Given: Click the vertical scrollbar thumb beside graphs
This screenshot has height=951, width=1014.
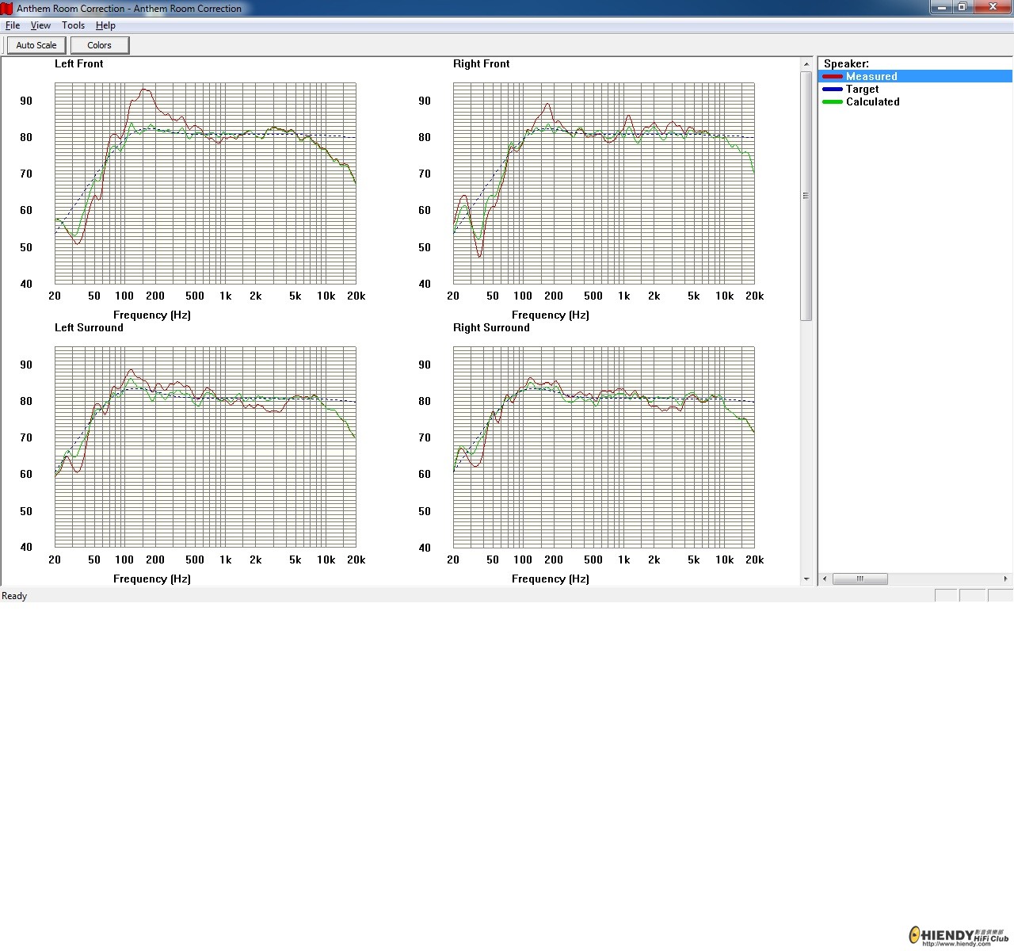Looking at the screenshot, I should (x=806, y=196).
